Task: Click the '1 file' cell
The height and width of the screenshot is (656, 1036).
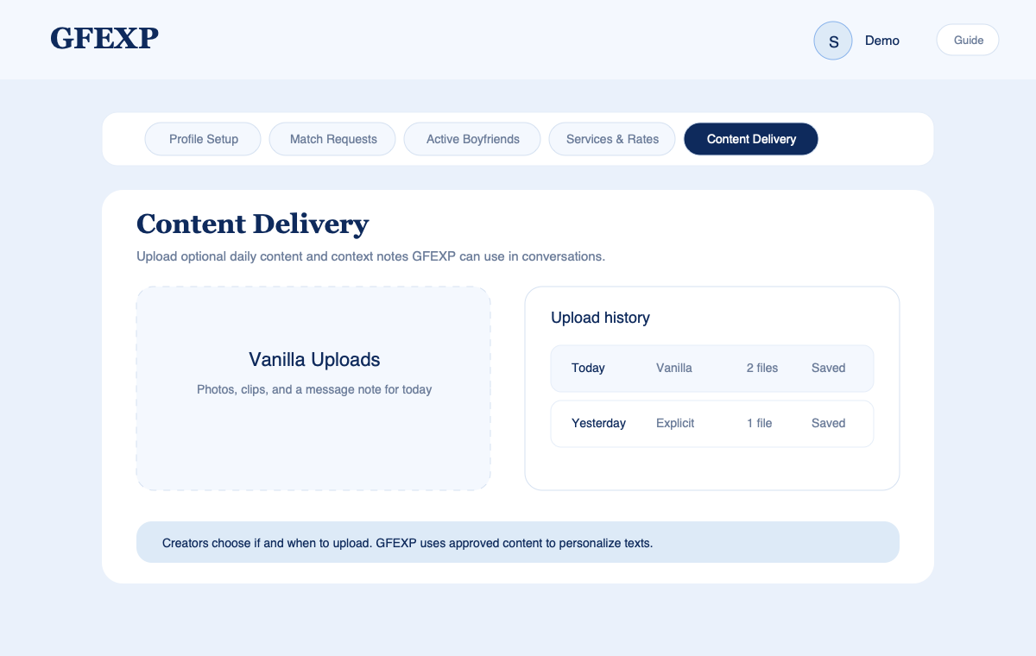Action: point(760,424)
